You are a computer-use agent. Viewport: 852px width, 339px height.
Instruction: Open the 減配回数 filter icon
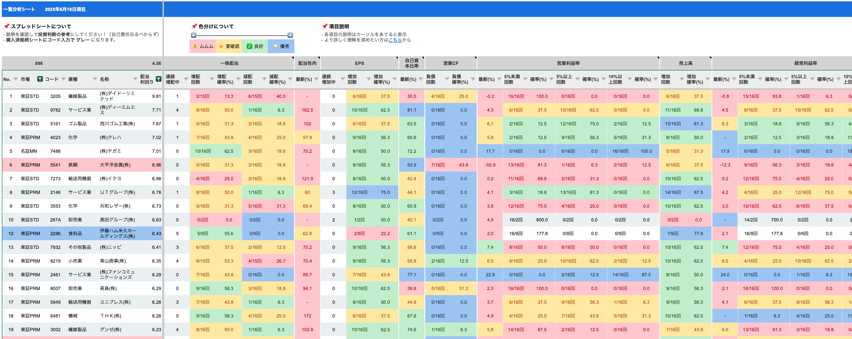(264, 79)
